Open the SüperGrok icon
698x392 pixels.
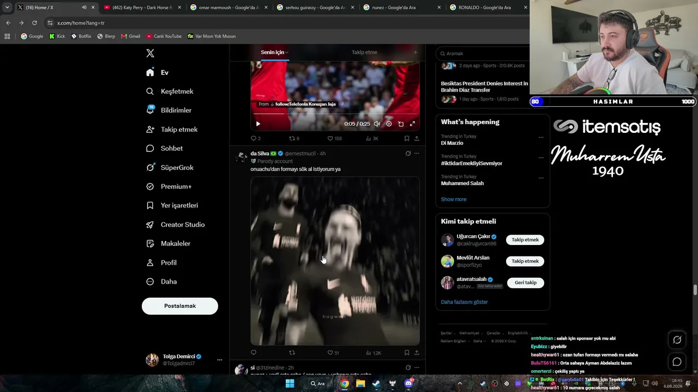pyautogui.click(x=150, y=167)
